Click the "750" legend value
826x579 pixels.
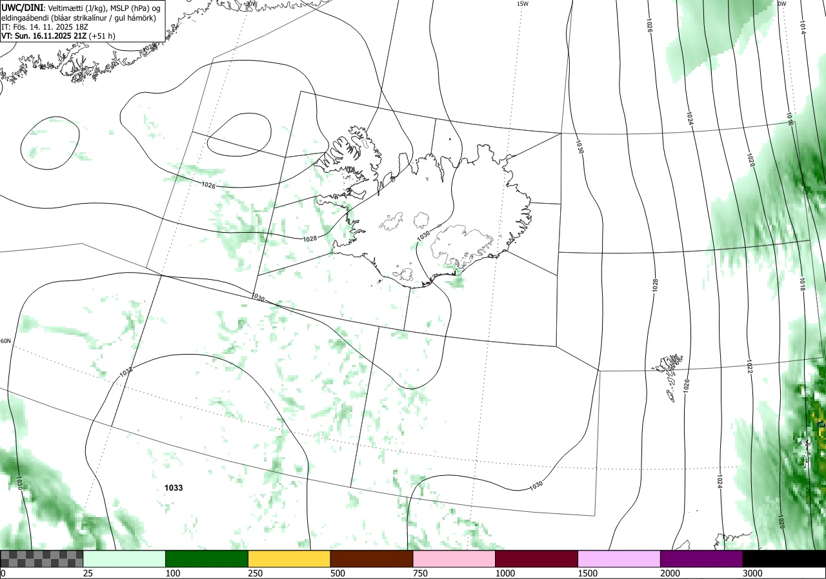click(x=420, y=573)
